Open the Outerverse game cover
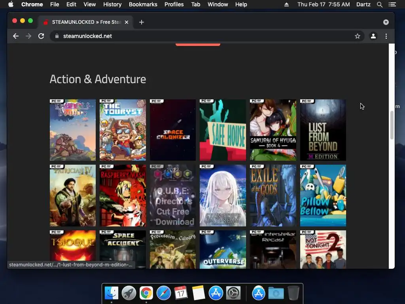 coord(223,249)
